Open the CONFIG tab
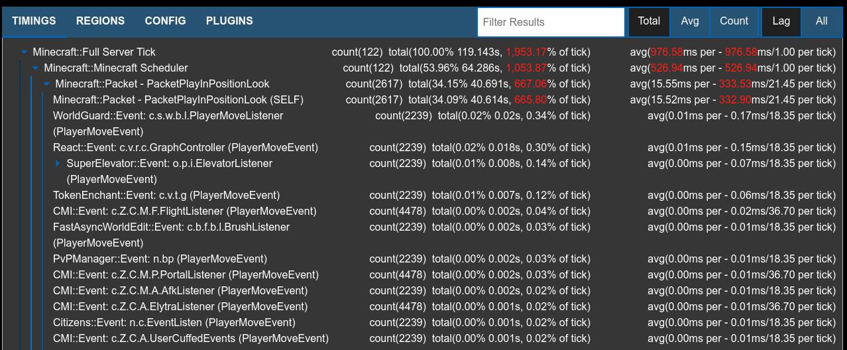 165,21
